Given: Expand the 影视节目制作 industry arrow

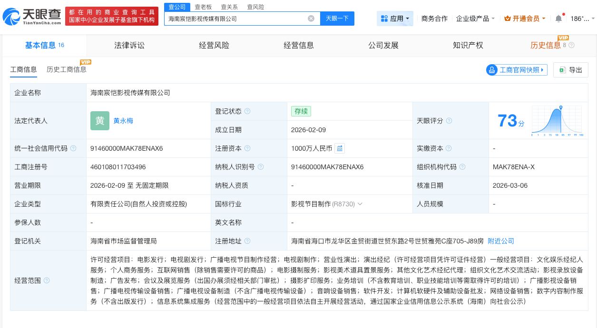Looking at the screenshot, I should click(x=360, y=204).
